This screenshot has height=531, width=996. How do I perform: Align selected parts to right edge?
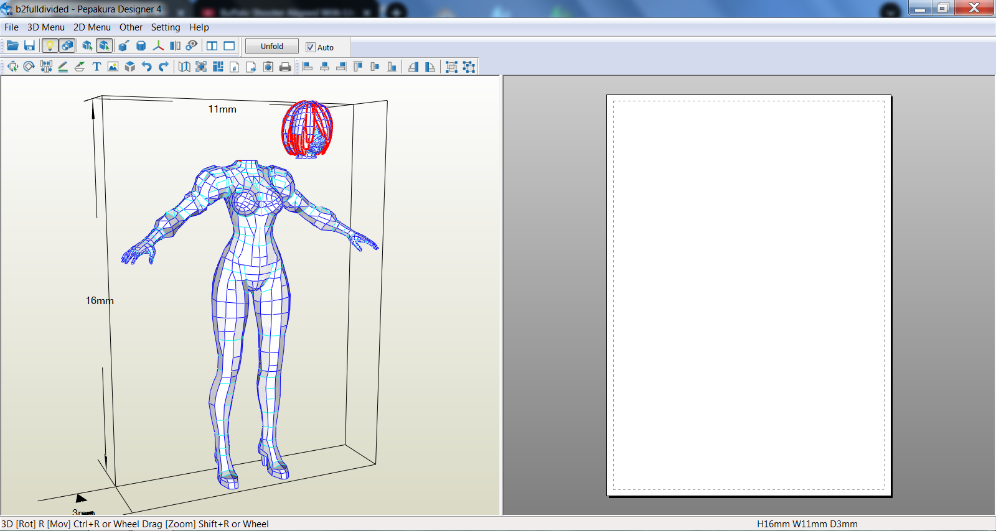point(341,67)
